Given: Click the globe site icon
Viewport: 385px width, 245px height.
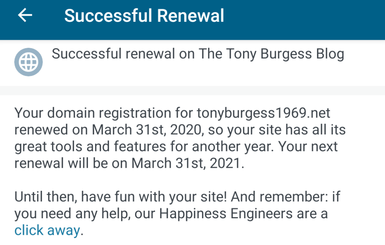Looking at the screenshot, I should 28,62.
